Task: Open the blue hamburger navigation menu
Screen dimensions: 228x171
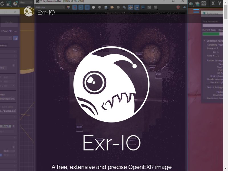Action: coord(196,11)
